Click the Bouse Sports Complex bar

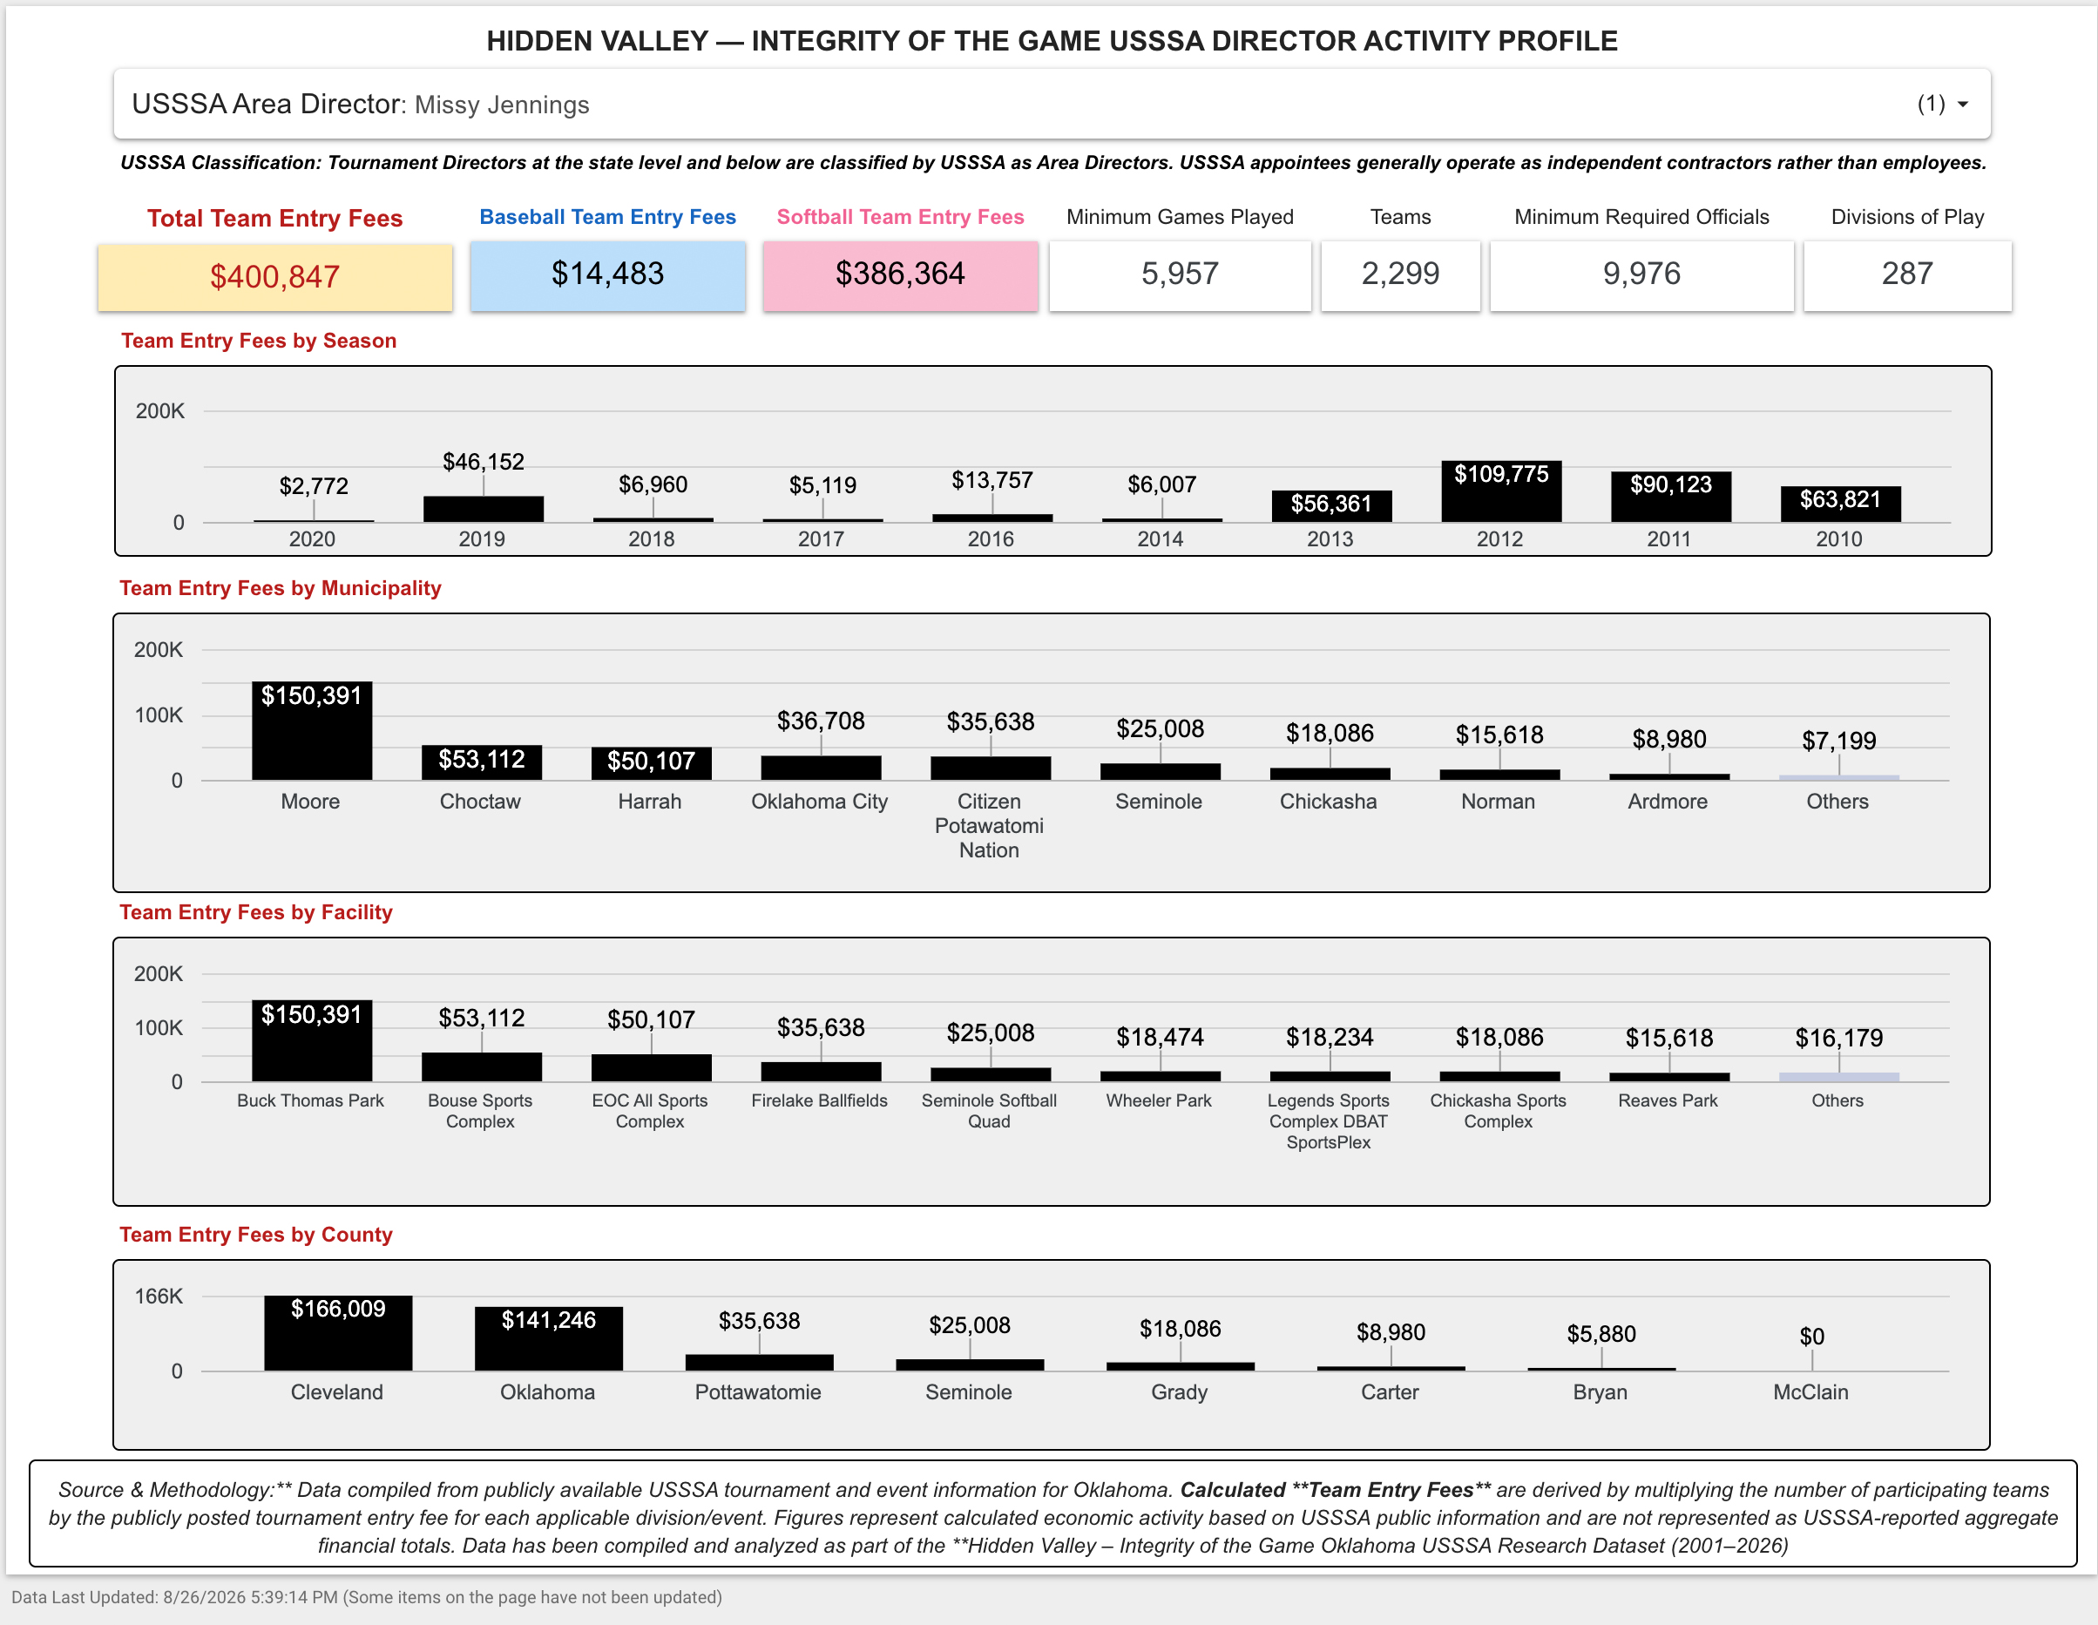481,1067
